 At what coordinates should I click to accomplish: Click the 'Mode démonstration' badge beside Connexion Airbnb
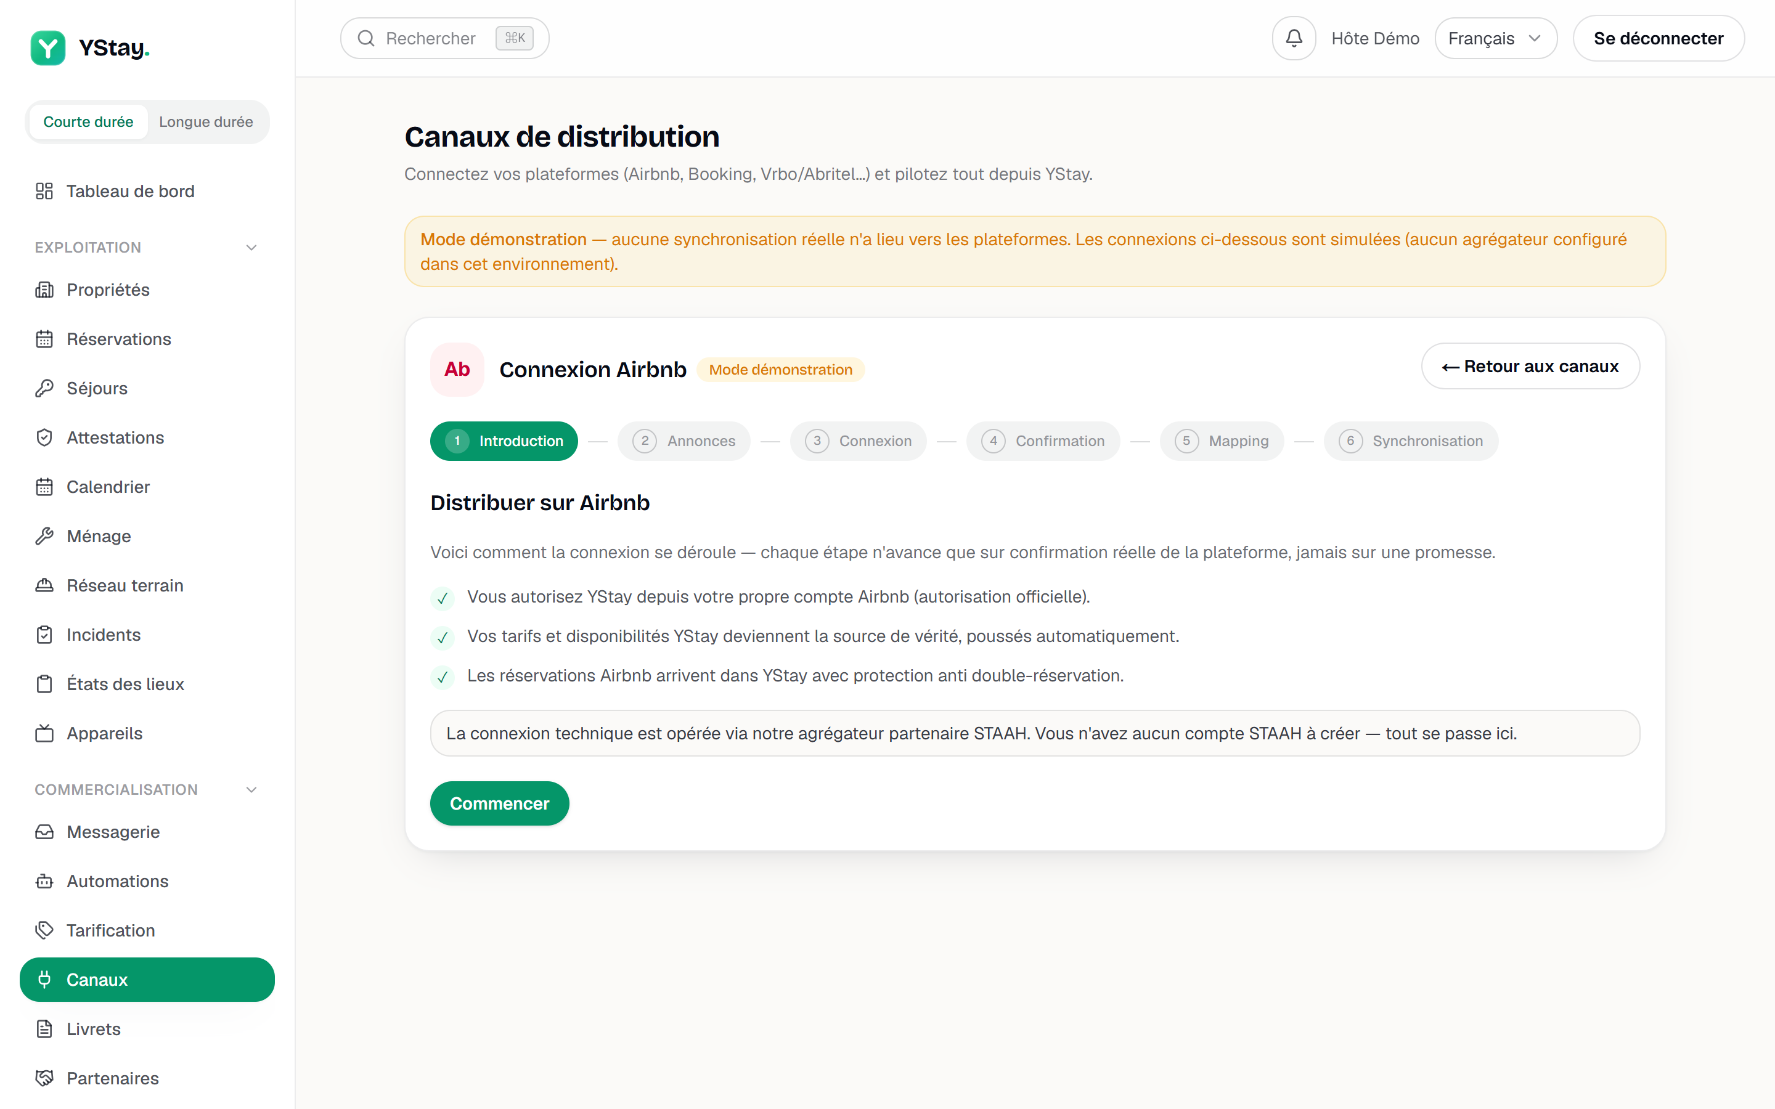click(780, 370)
